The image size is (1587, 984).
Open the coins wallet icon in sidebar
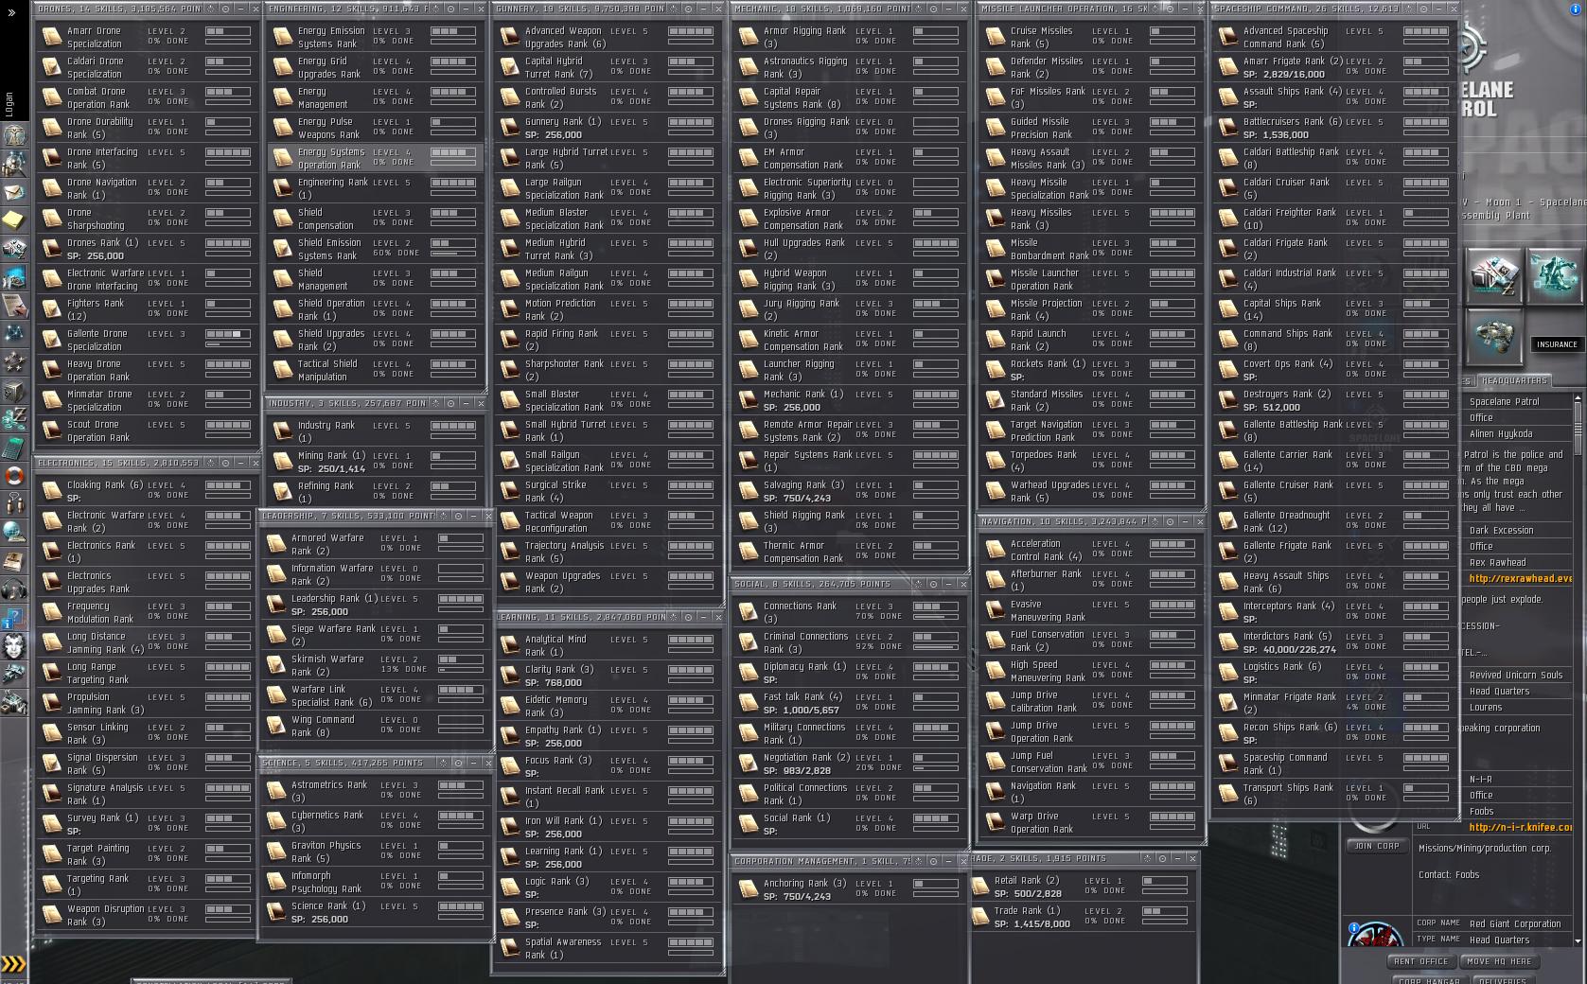pyautogui.click(x=14, y=419)
